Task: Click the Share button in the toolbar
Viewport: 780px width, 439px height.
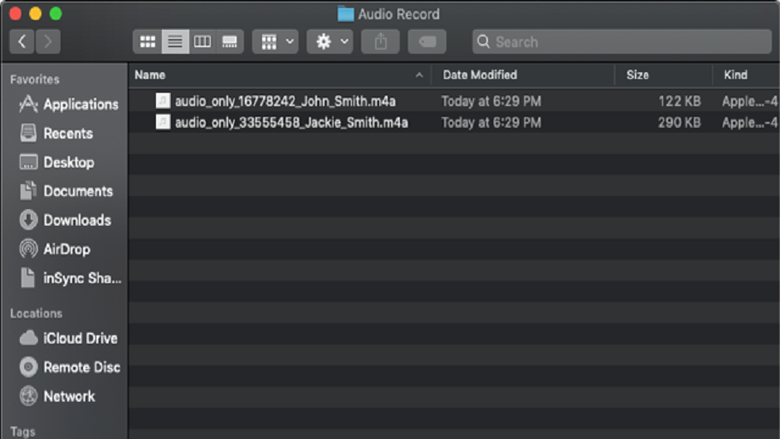Action: [x=380, y=42]
